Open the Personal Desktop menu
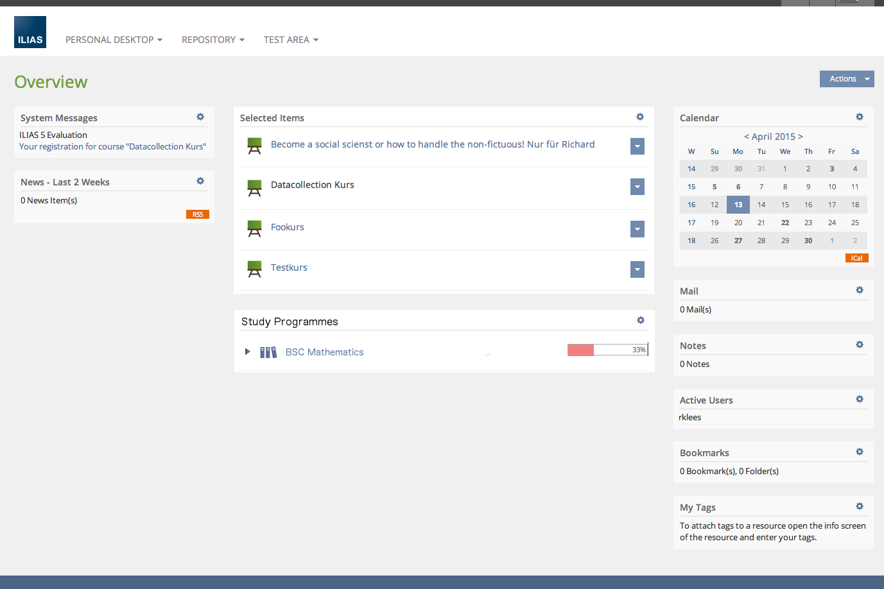The width and height of the screenshot is (884, 589). pos(114,40)
